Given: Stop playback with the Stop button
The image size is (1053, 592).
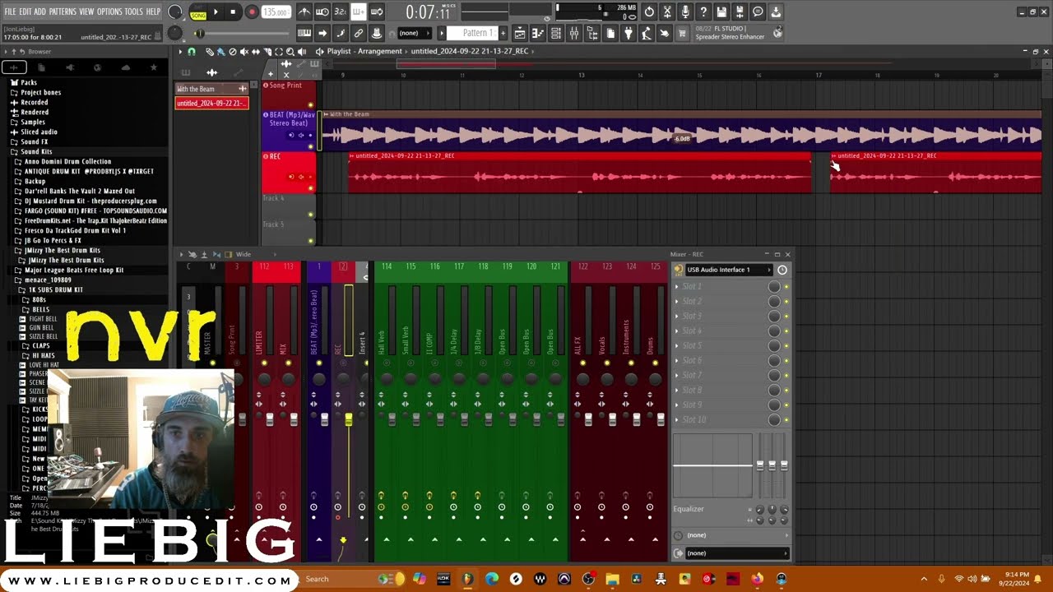Looking at the screenshot, I should 233,12.
